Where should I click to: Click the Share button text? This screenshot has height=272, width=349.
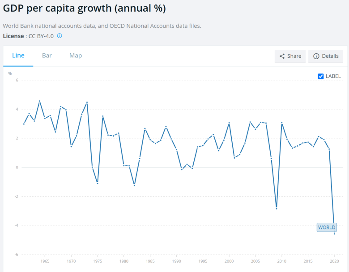pyautogui.click(x=294, y=56)
